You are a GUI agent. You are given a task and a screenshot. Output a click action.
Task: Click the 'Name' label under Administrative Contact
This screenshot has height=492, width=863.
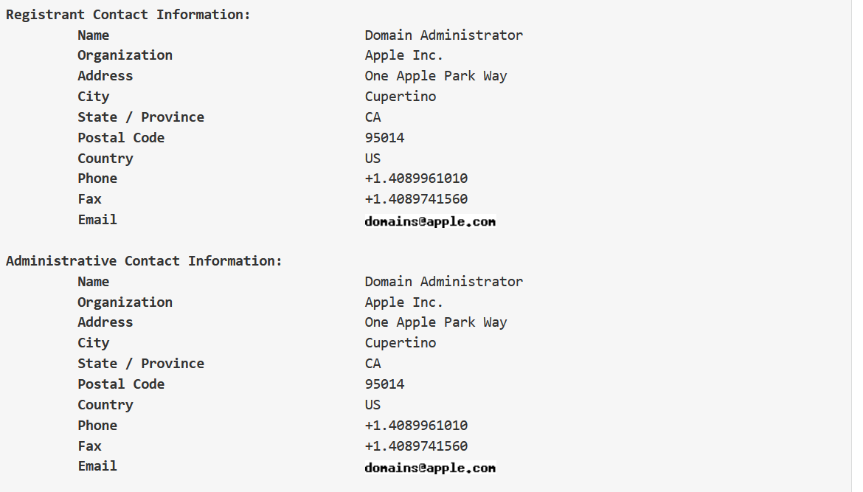point(93,282)
